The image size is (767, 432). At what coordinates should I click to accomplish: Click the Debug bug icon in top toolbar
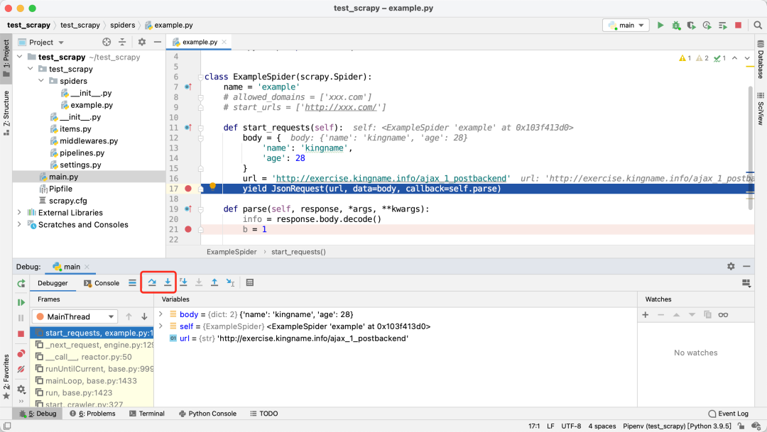coord(676,25)
